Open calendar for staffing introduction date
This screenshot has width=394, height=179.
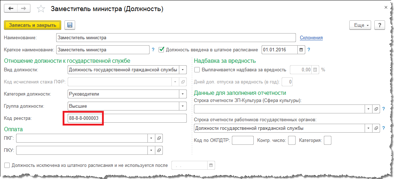click(x=301, y=50)
